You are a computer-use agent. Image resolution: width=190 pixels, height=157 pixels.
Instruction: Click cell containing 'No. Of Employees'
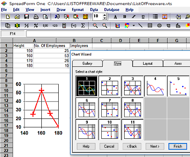click(x=51, y=46)
